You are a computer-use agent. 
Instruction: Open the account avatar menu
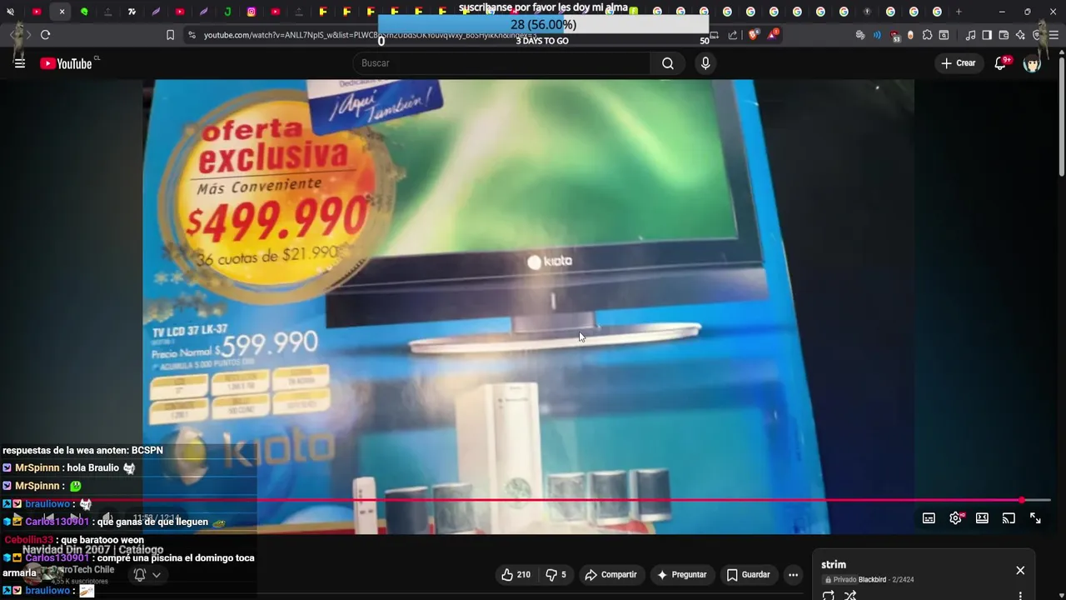click(x=1032, y=63)
